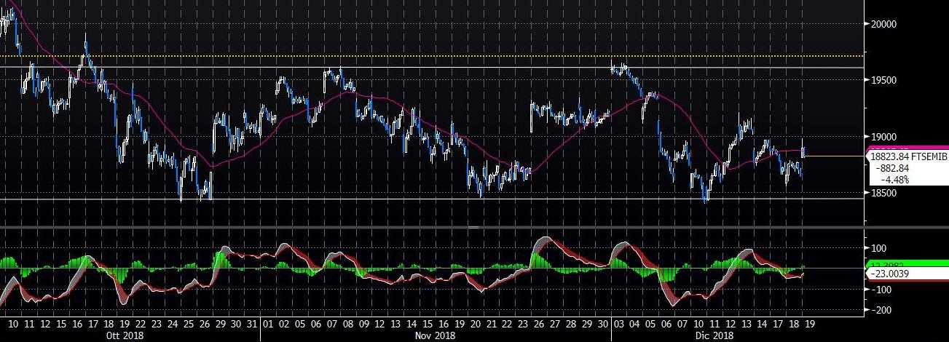This screenshot has width=949, height=342.
Task: Select the white resistance line below 19700
Action: click(437, 68)
